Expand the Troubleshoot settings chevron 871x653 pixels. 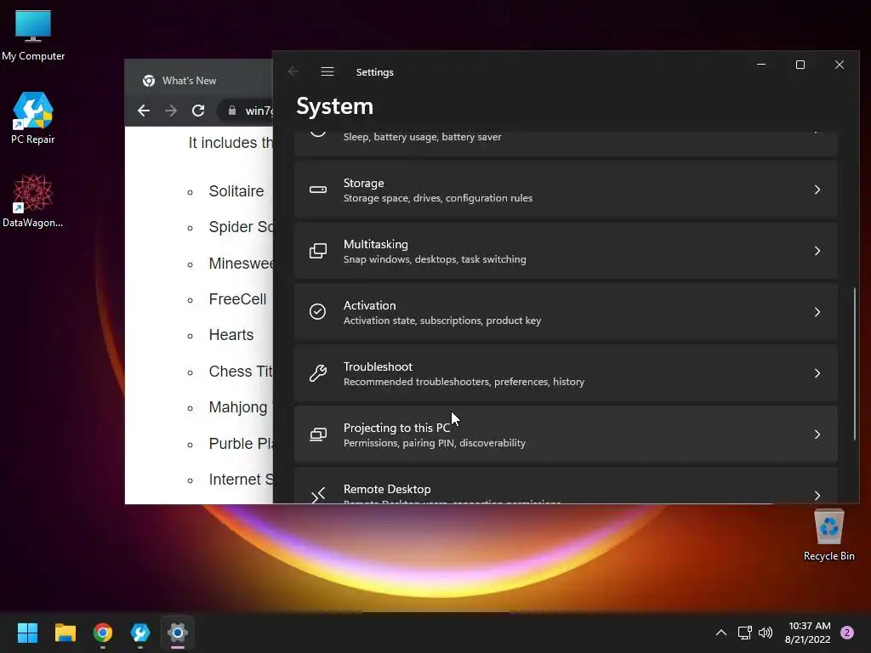[x=817, y=373]
